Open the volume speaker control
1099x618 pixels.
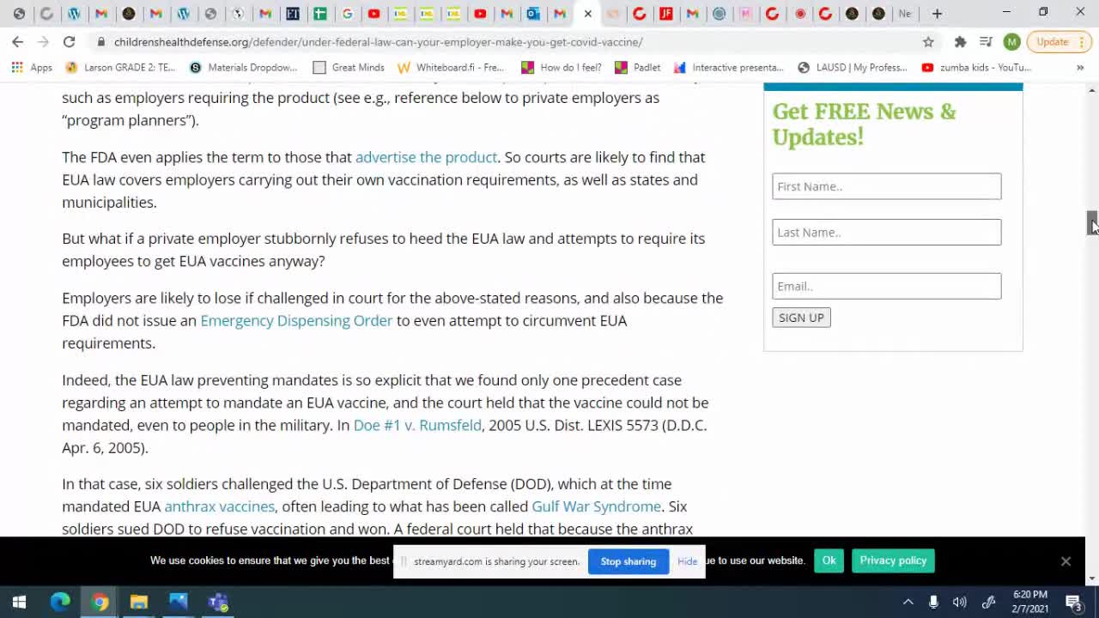click(x=960, y=602)
